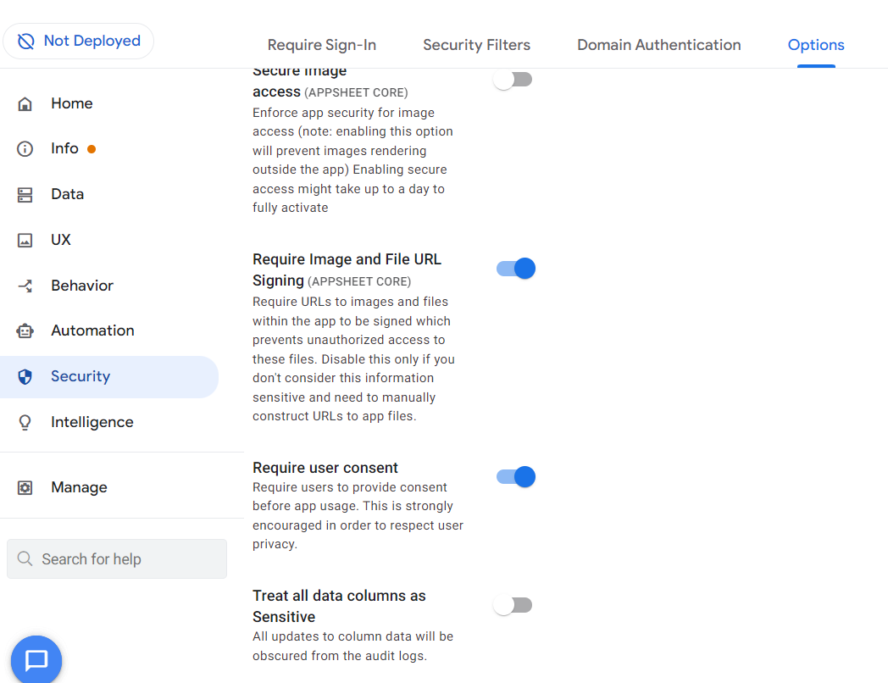
Task: Turn off Require user consent switch
Action: click(x=516, y=477)
